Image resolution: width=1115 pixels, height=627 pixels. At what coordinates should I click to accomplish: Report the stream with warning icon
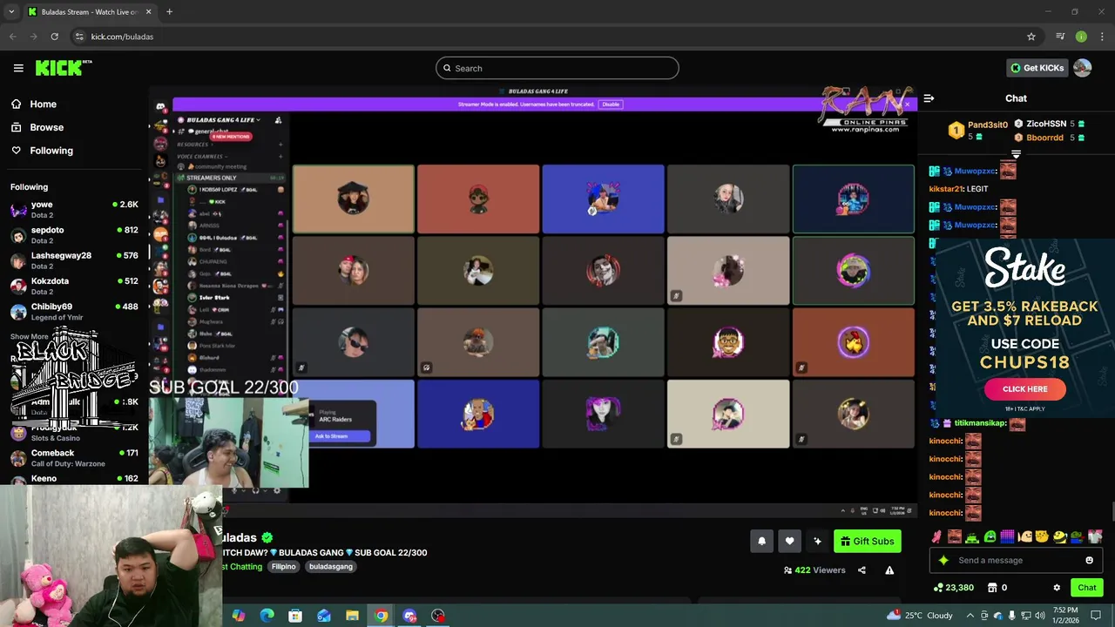tap(889, 570)
